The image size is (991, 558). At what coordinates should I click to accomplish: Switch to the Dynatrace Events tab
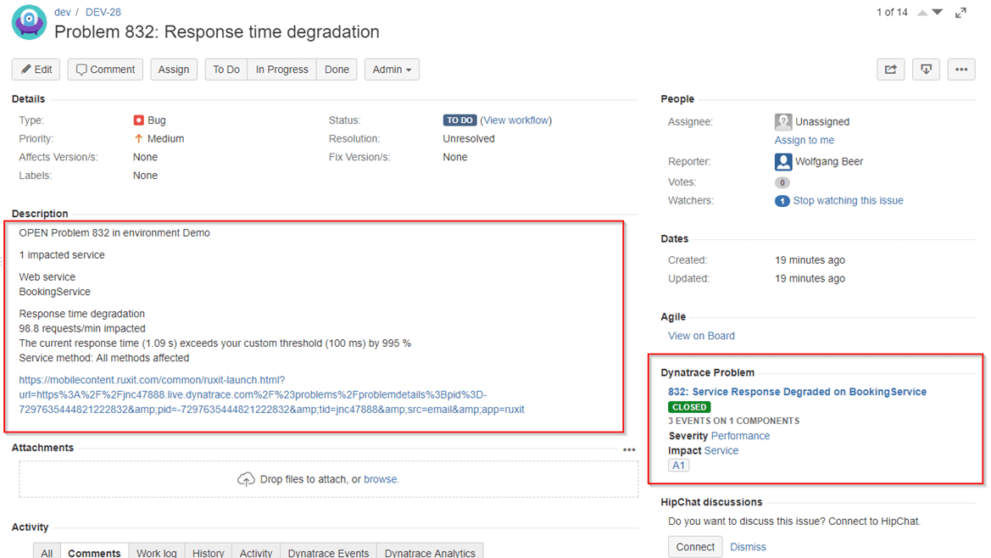click(329, 552)
